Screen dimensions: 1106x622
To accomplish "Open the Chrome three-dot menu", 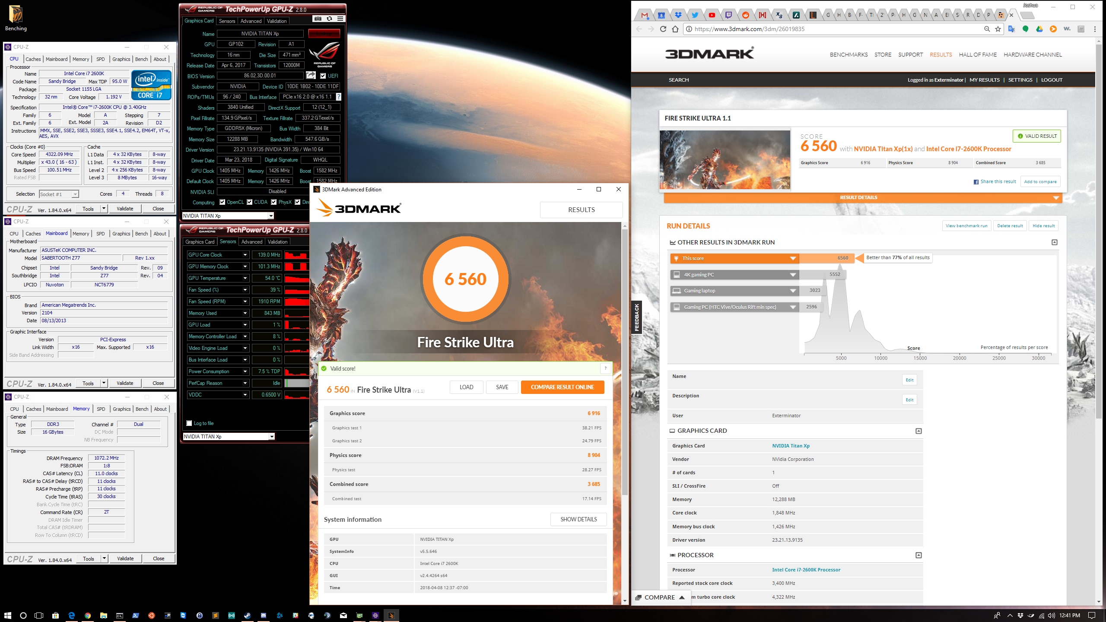I will click(1095, 29).
